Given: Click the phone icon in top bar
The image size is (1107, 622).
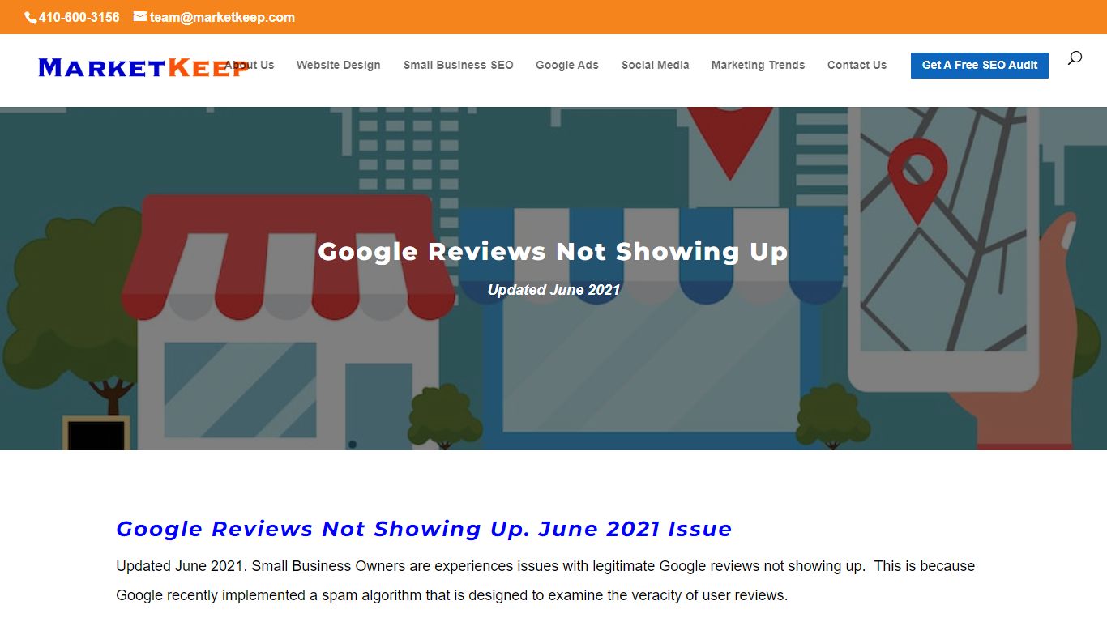Looking at the screenshot, I should 31,17.
